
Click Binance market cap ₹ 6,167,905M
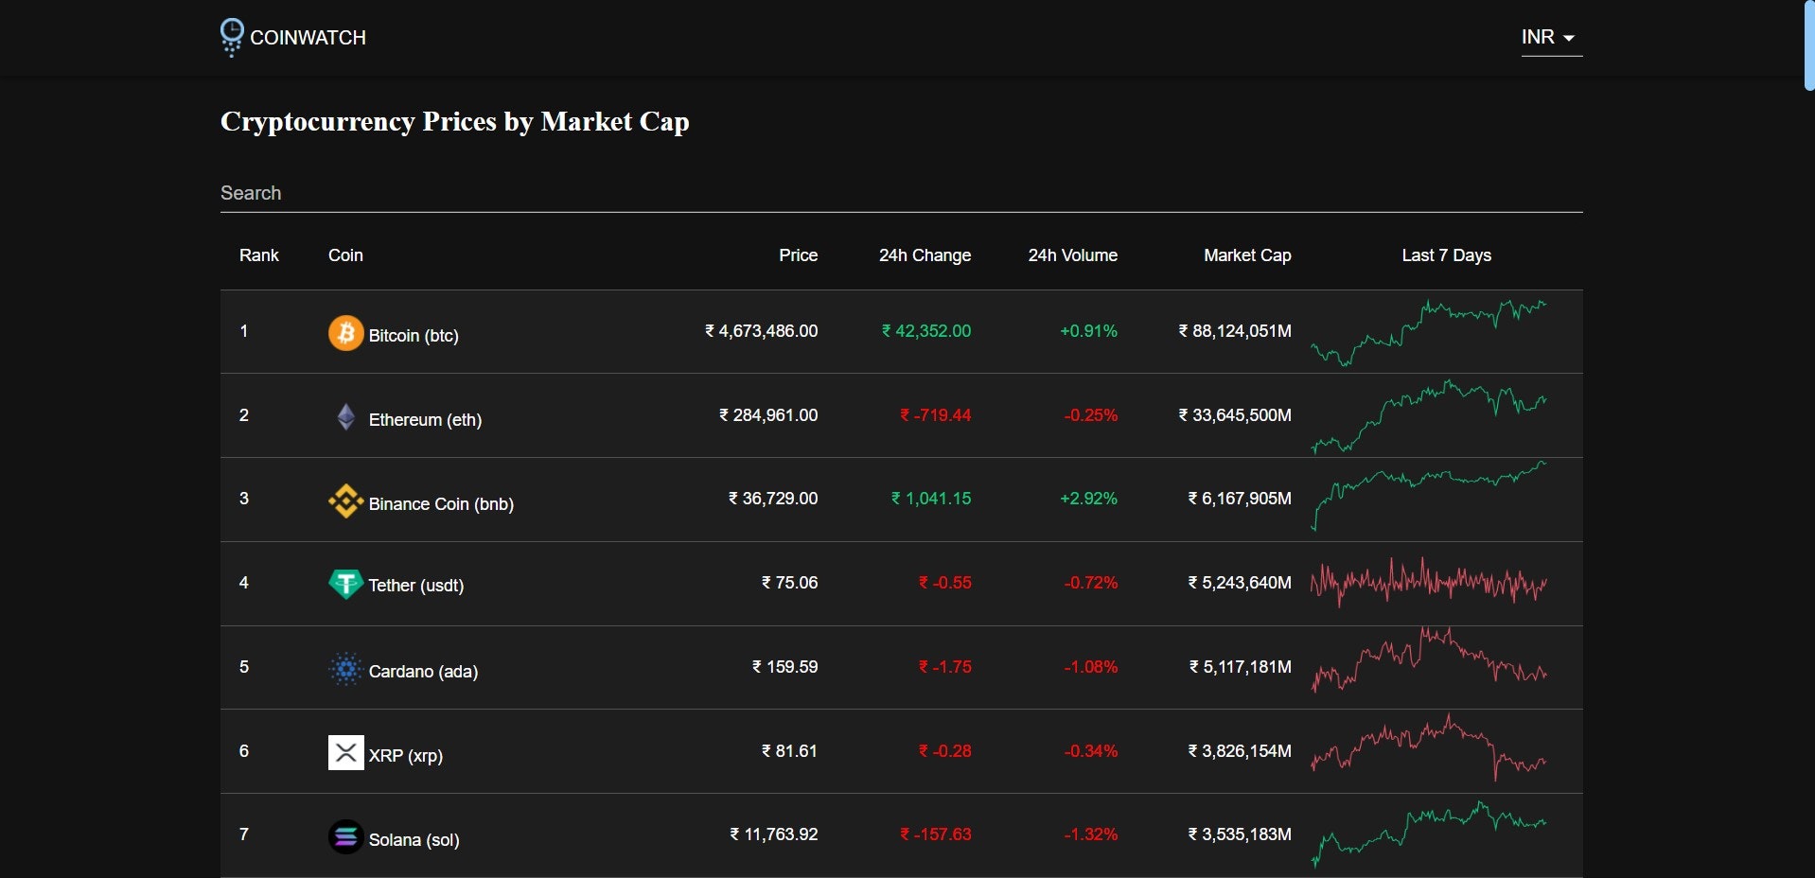(x=1240, y=499)
